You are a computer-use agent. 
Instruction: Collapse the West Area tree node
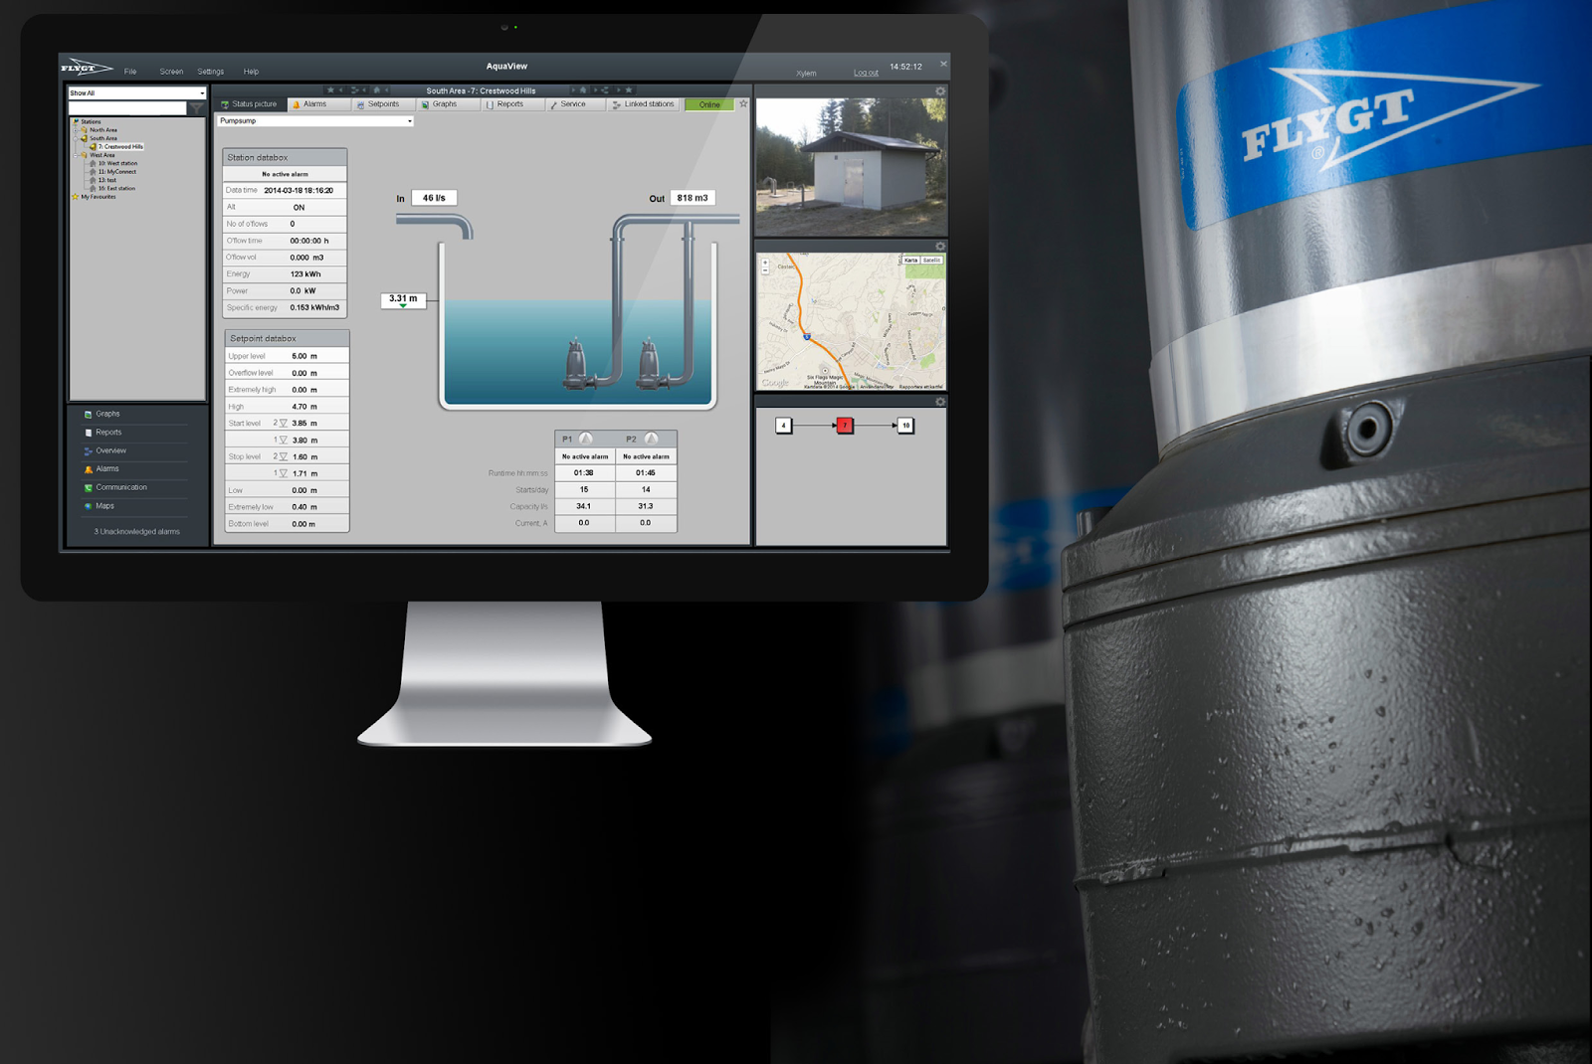[76, 155]
